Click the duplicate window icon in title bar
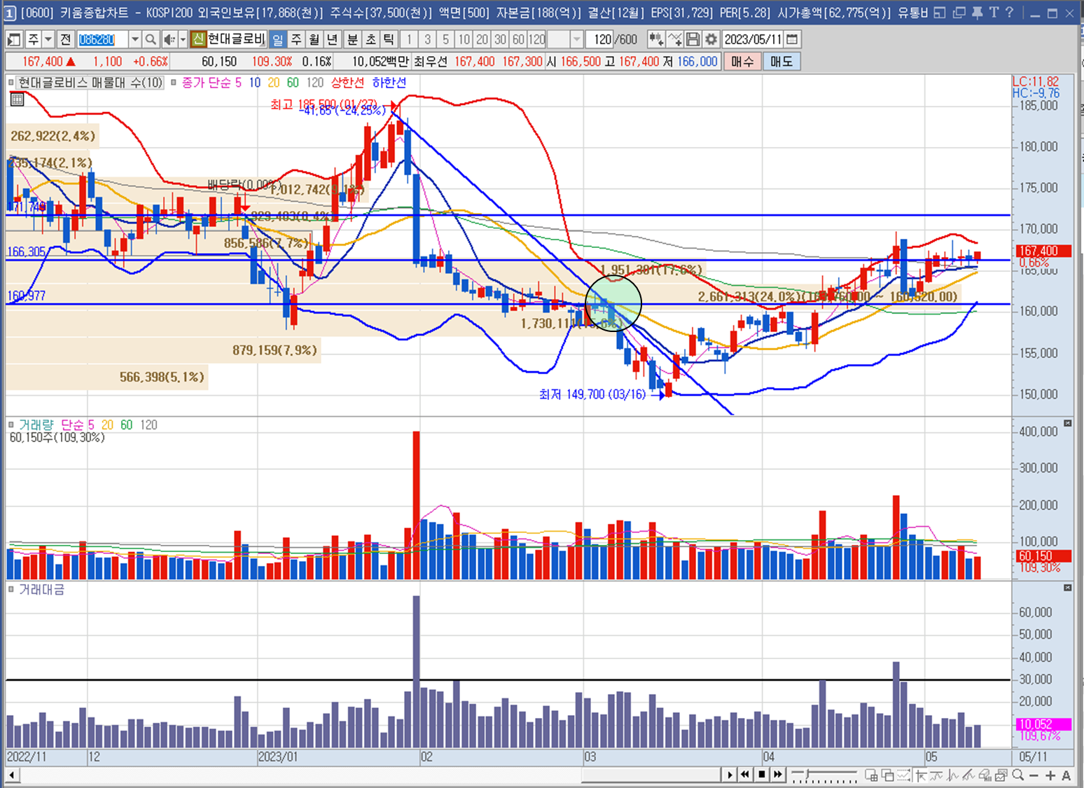Viewport: 1084px width, 788px height. tap(959, 13)
